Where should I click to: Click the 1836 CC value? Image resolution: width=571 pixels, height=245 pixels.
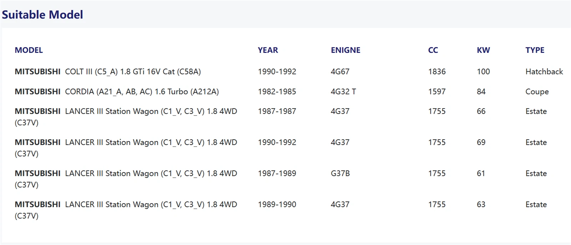[x=437, y=71]
